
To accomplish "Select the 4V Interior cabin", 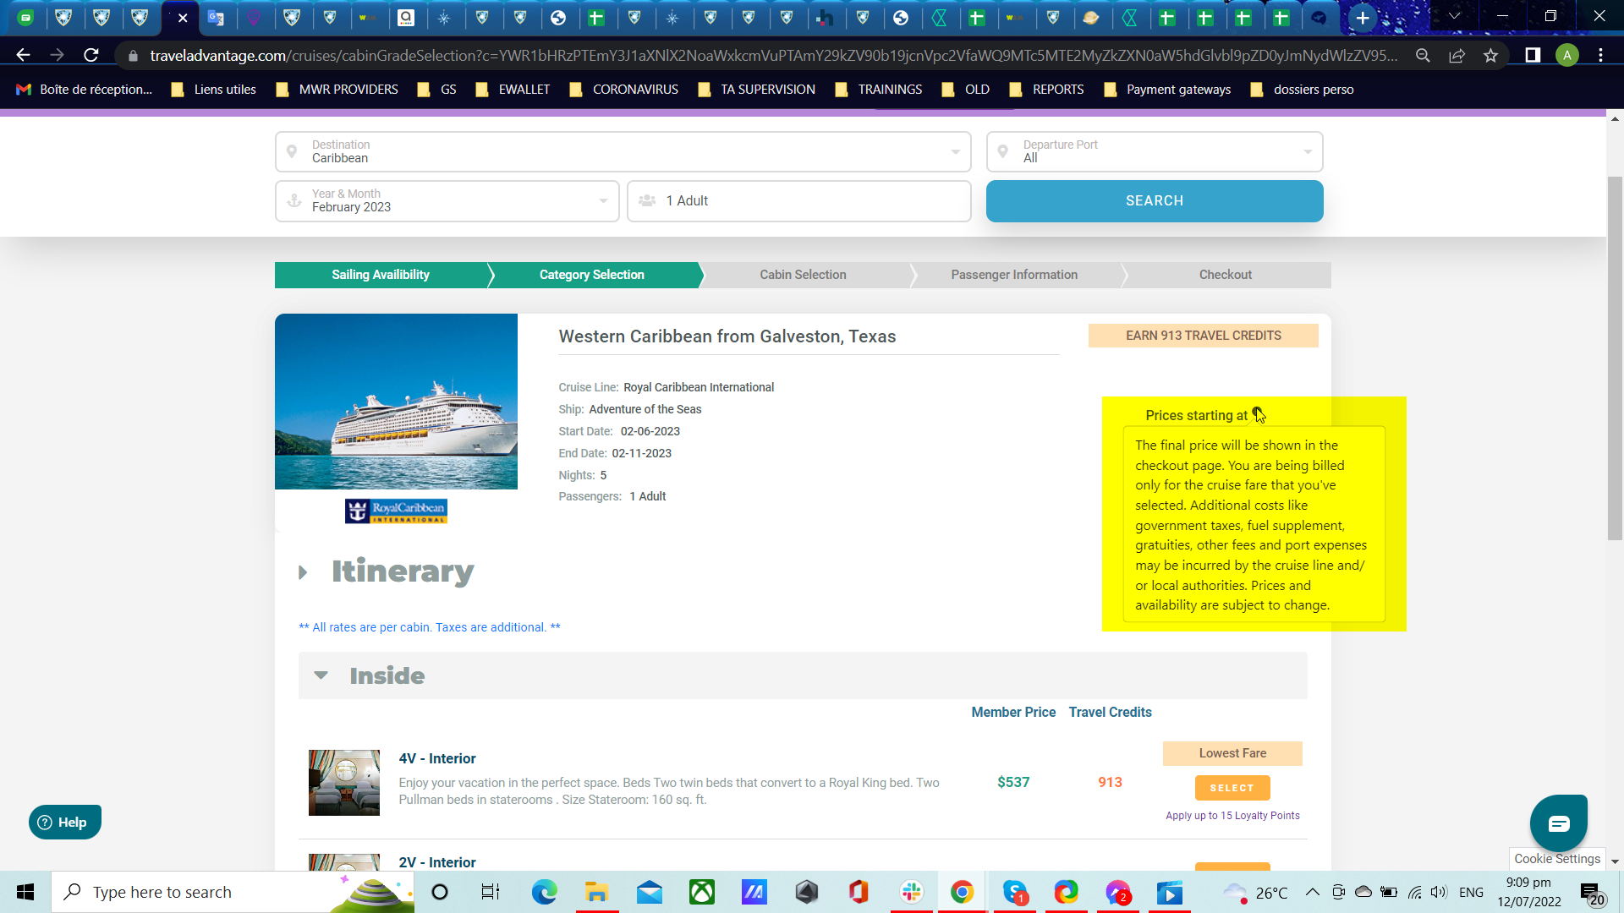I will coord(1232,787).
